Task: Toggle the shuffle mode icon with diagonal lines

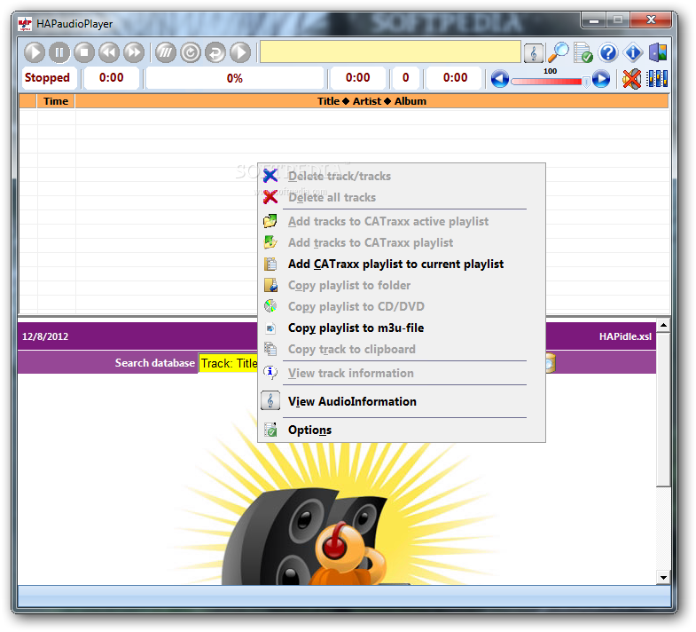Action: click(x=166, y=53)
